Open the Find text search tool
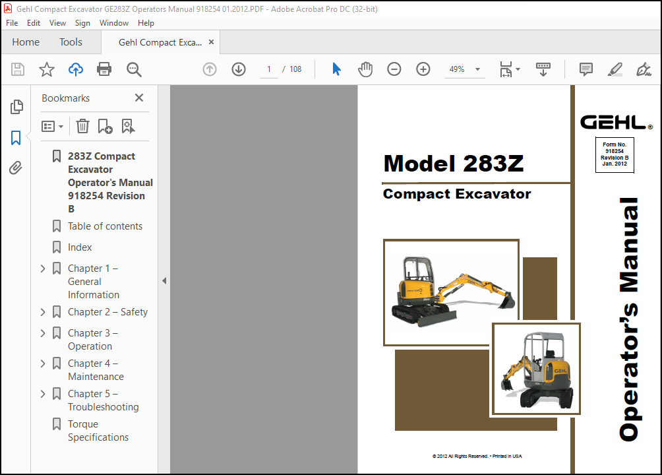This screenshot has height=475, width=662. 134,69
